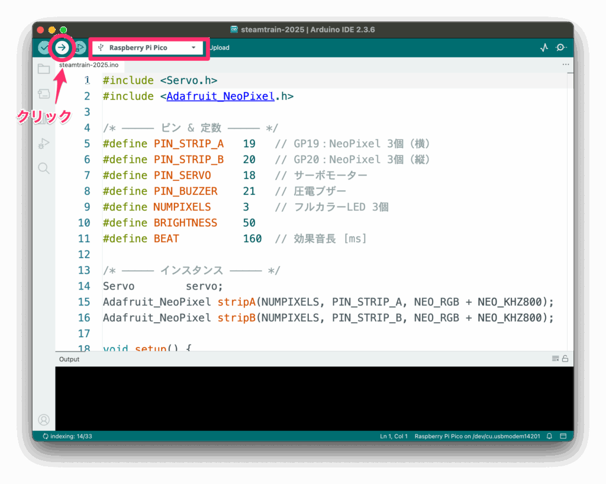The image size is (606, 484).
Task: Open the Serial Plotter
Action: [544, 47]
